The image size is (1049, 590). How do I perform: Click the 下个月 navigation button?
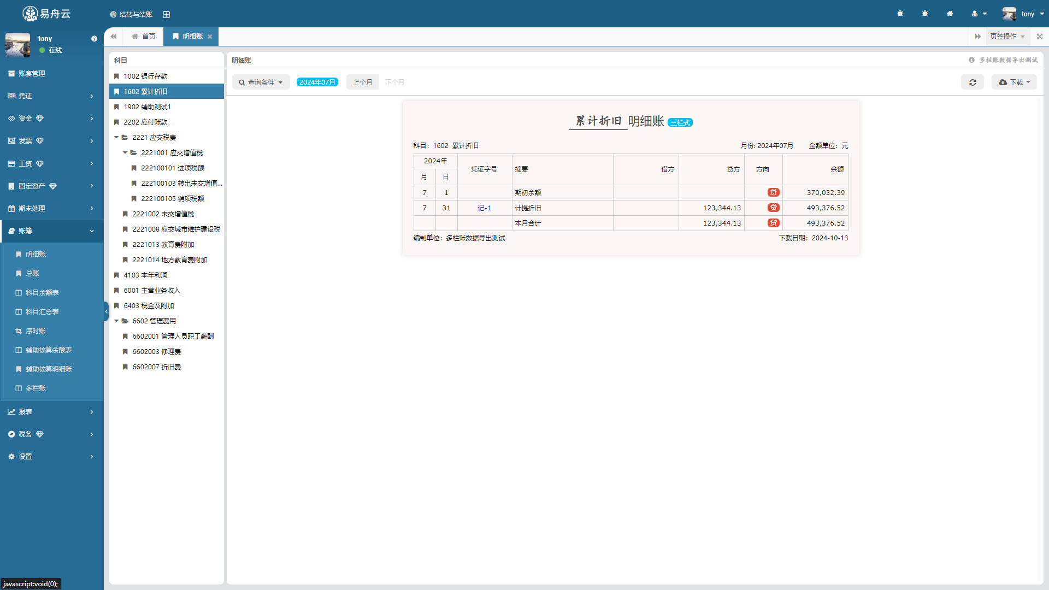point(394,81)
